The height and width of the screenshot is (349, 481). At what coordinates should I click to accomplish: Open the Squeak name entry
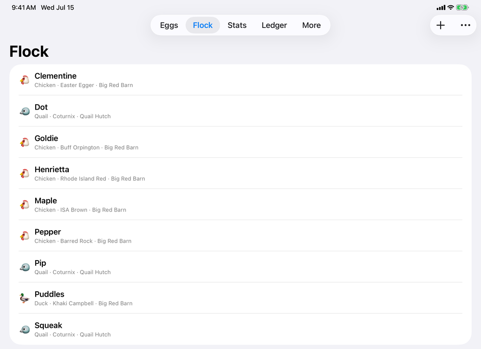click(48, 325)
